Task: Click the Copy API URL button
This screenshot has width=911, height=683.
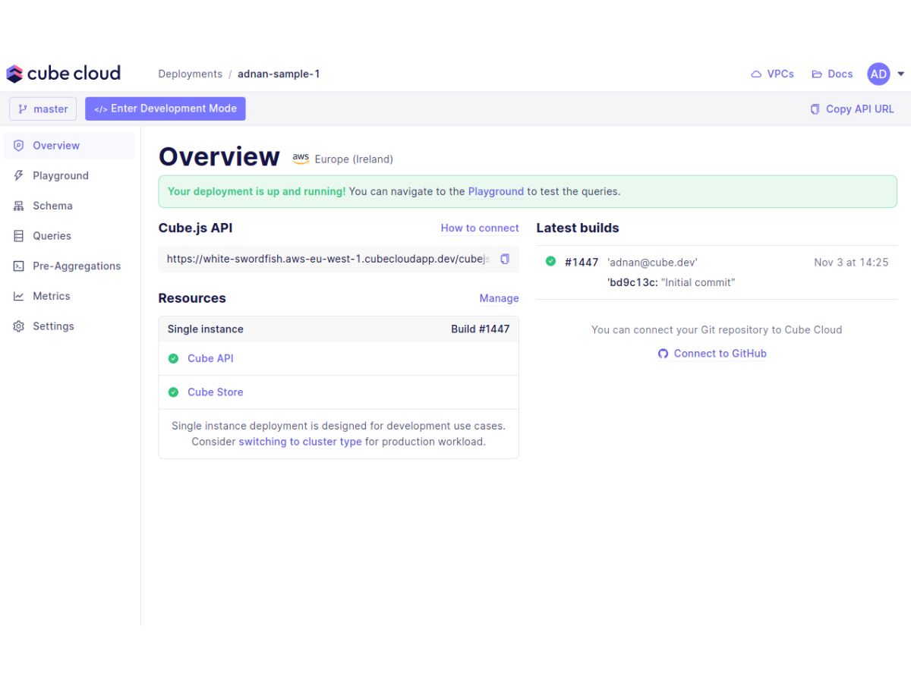Action: coord(853,109)
